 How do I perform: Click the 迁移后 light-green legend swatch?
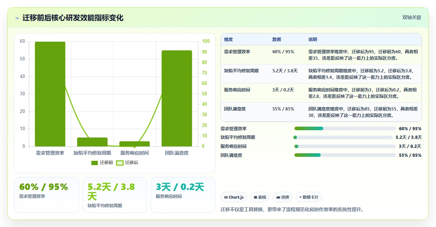[x=120, y=163]
